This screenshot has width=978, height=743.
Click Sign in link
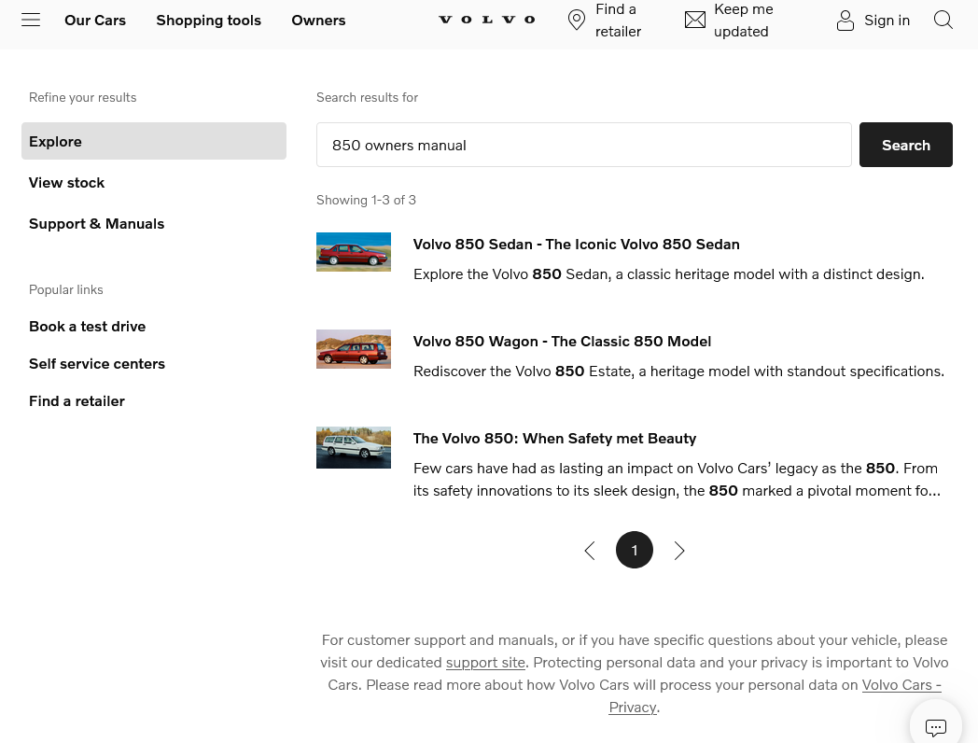(x=887, y=20)
